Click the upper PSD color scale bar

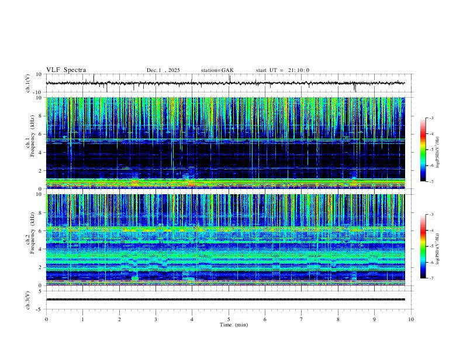(423, 150)
